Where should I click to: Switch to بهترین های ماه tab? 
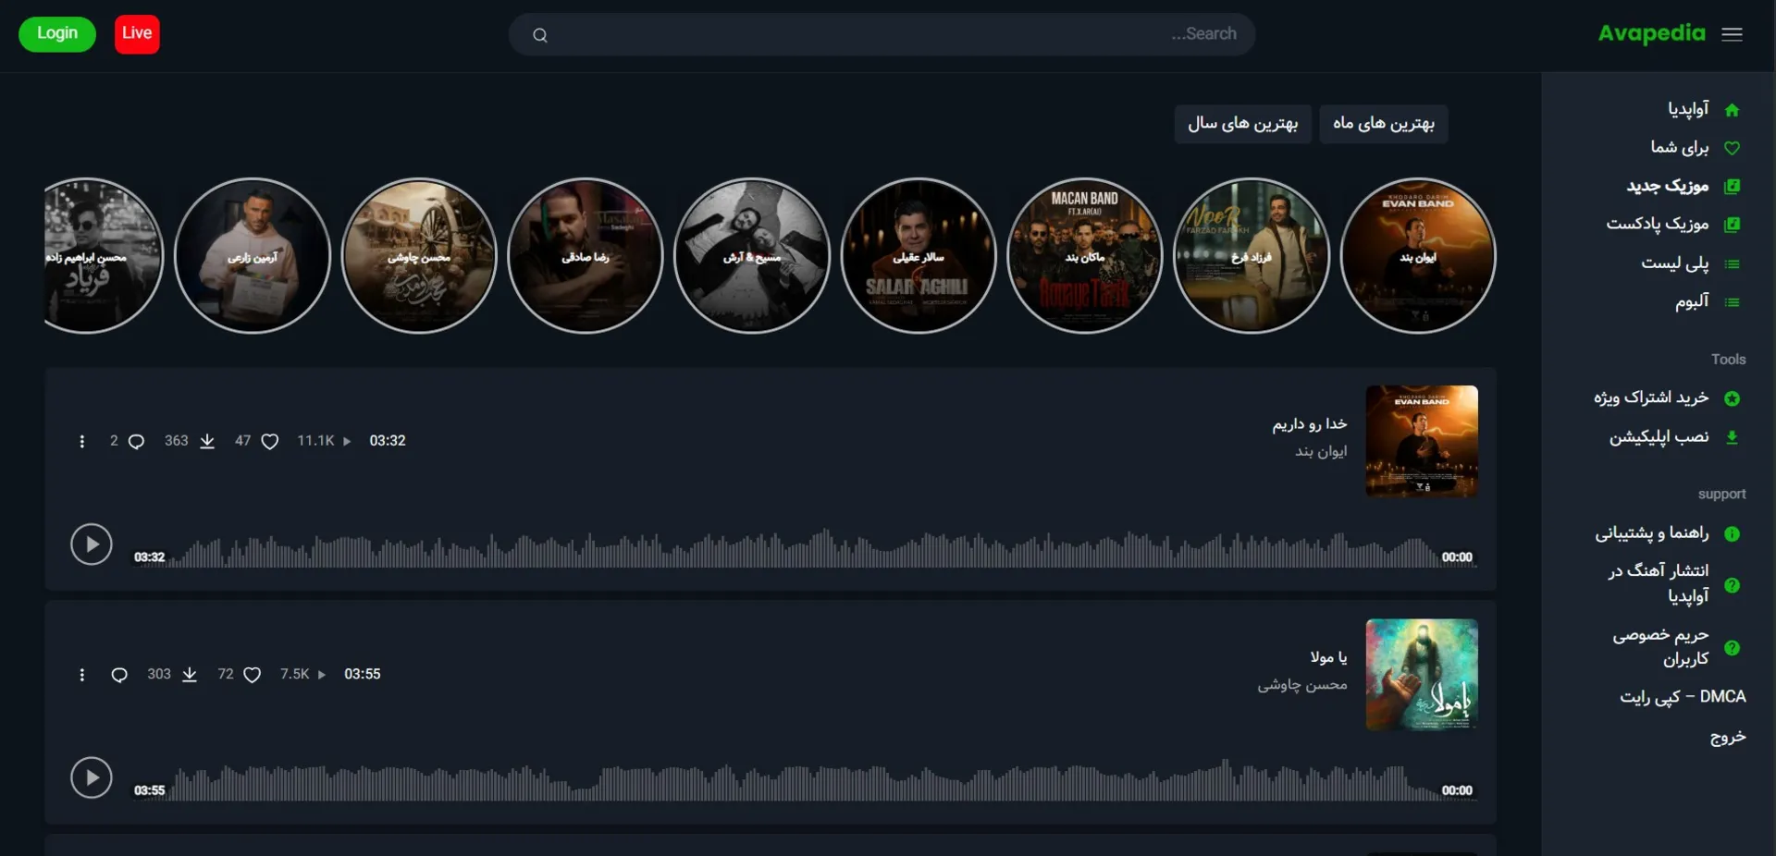coord(1383,124)
